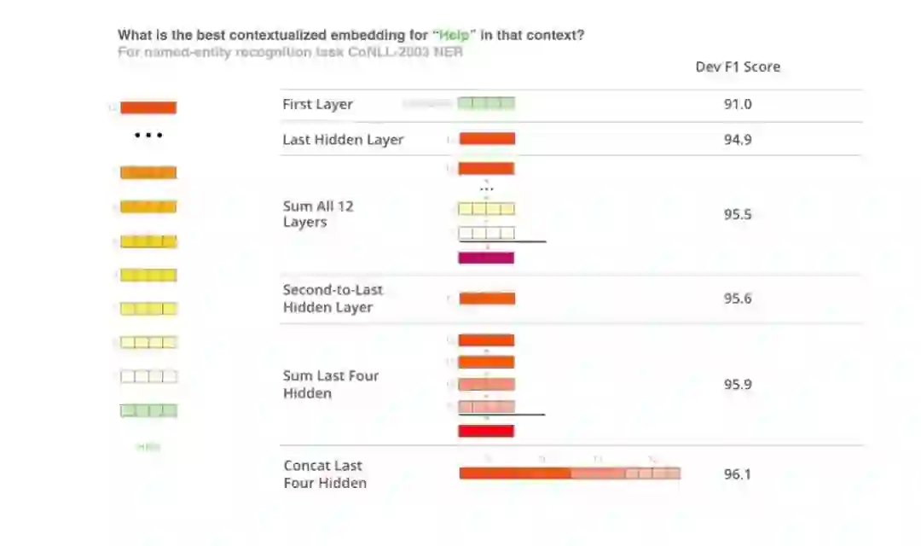Click the "Dev F1 Score" column header
Viewport: 921px width, 546px height.
tap(738, 67)
